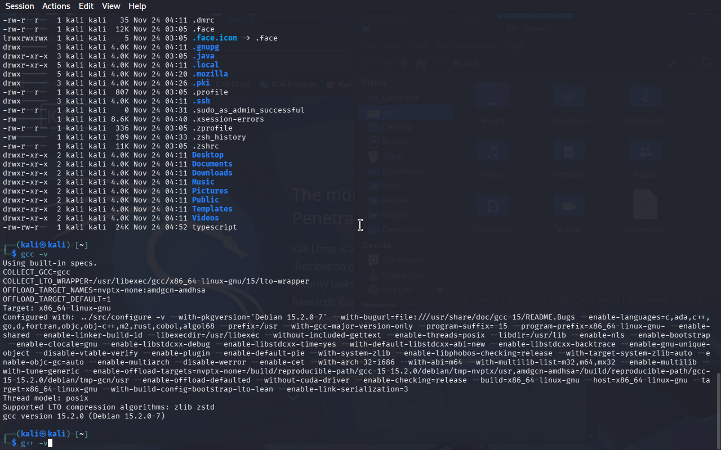The image size is (721, 450).
Task: Open the Help menu
Action: 137,6
